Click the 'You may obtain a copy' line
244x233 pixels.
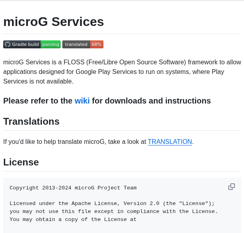tap(73, 219)
